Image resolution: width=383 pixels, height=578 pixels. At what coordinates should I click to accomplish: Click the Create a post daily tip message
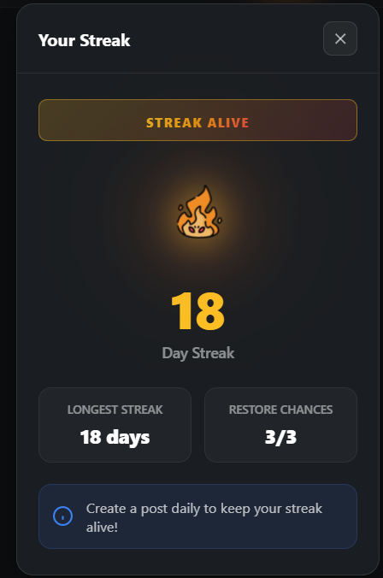pyautogui.click(x=204, y=517)
